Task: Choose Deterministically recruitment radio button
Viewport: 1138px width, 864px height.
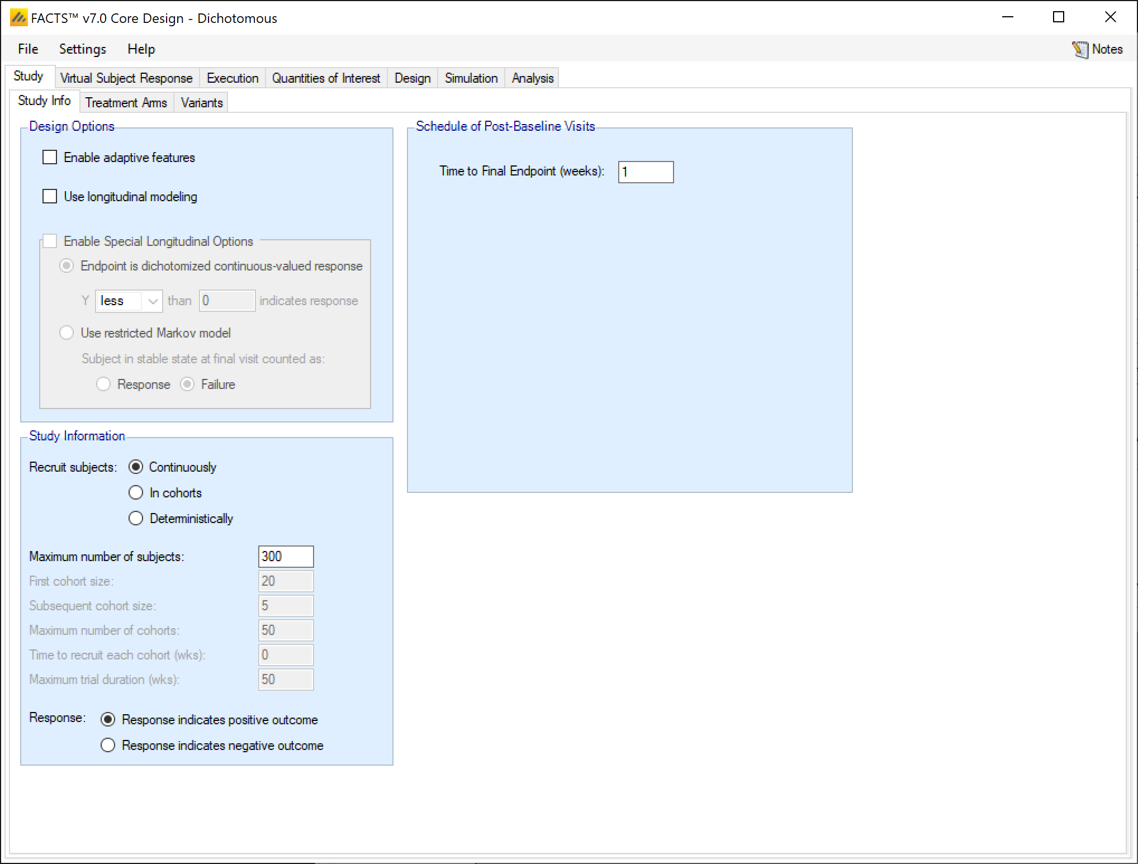Action: (136, 519)
